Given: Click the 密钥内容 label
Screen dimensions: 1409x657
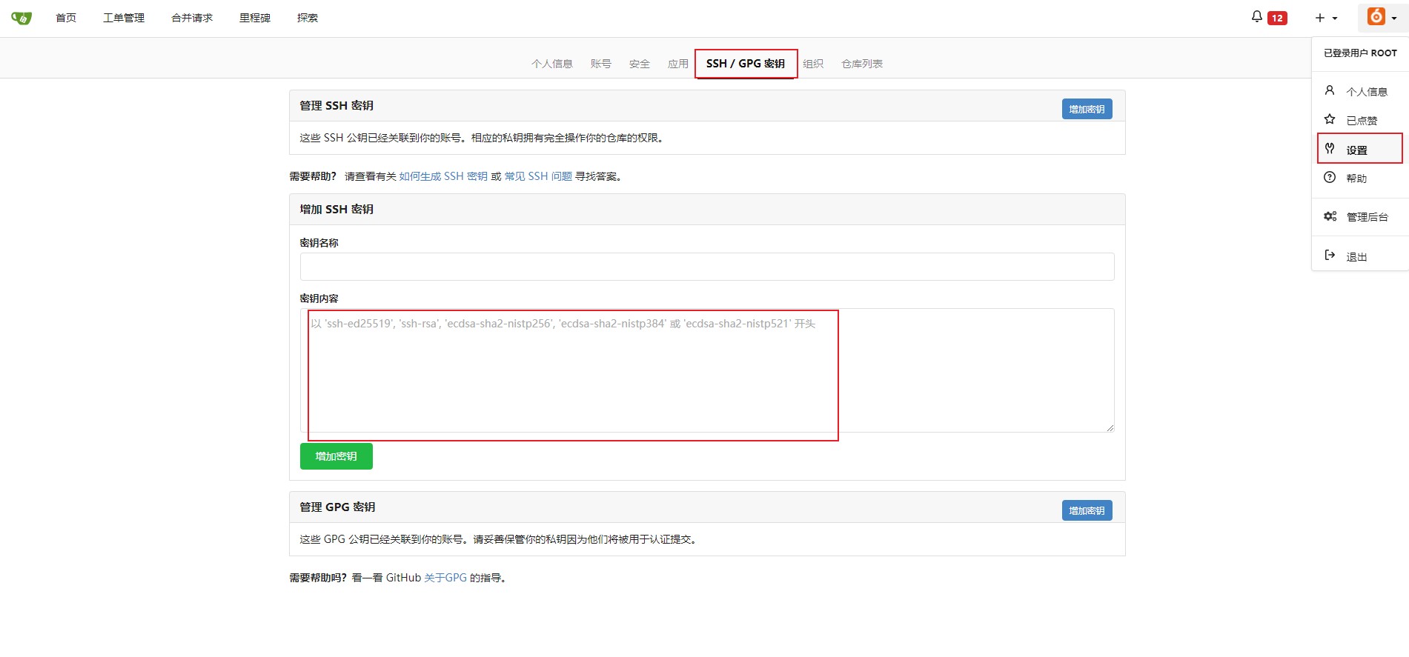Looking at the screenshot, I should pos(319,299).
